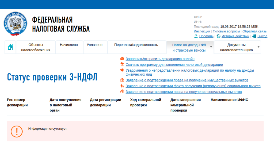
Task: Click icon beside социального вычета факта link
Action: click(122, 86)
